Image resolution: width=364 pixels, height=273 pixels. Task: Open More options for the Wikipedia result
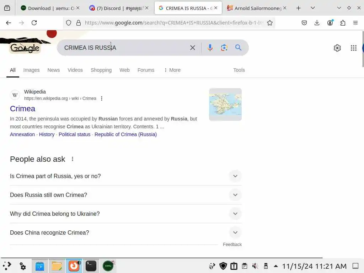[102, 98]
